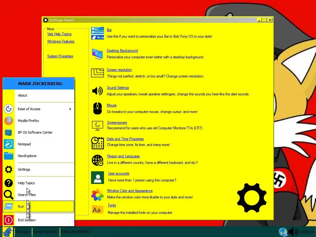
Task: Click Send Feedback on the taskbar
Action: coord(45,232)
